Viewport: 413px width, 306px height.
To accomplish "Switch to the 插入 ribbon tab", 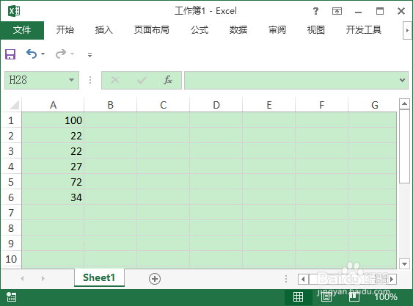I will [104, 30].
